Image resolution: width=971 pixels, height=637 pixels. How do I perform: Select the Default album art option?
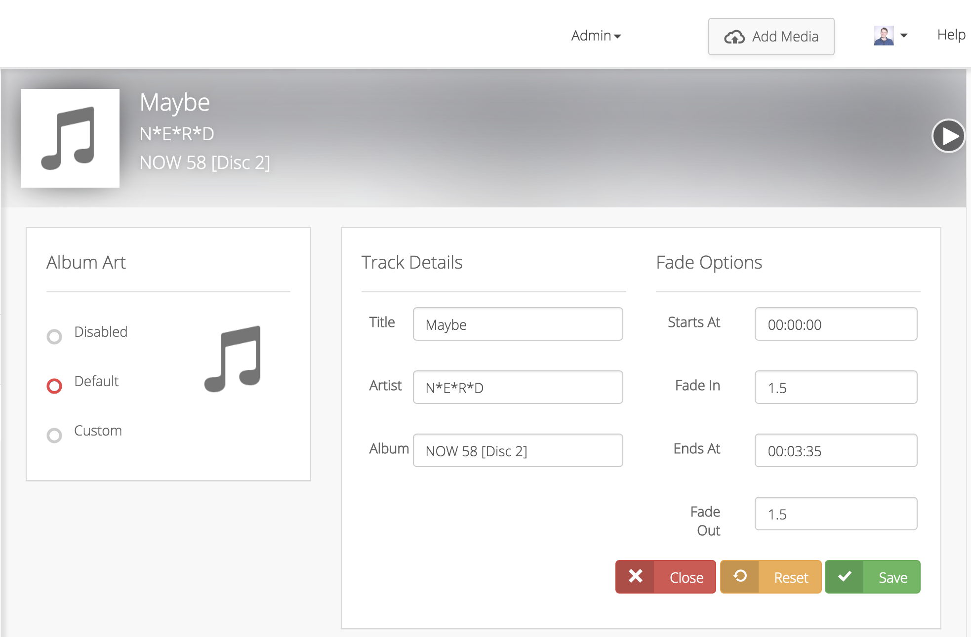(x=54, y=386)
